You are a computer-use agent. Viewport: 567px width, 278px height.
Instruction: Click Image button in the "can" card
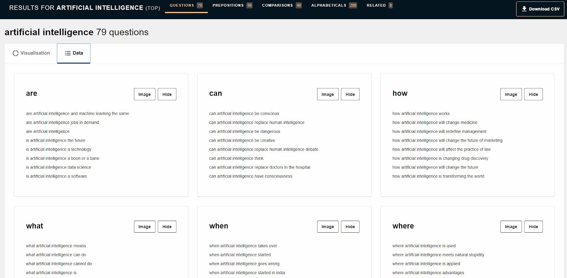click(x=328, y=94)
